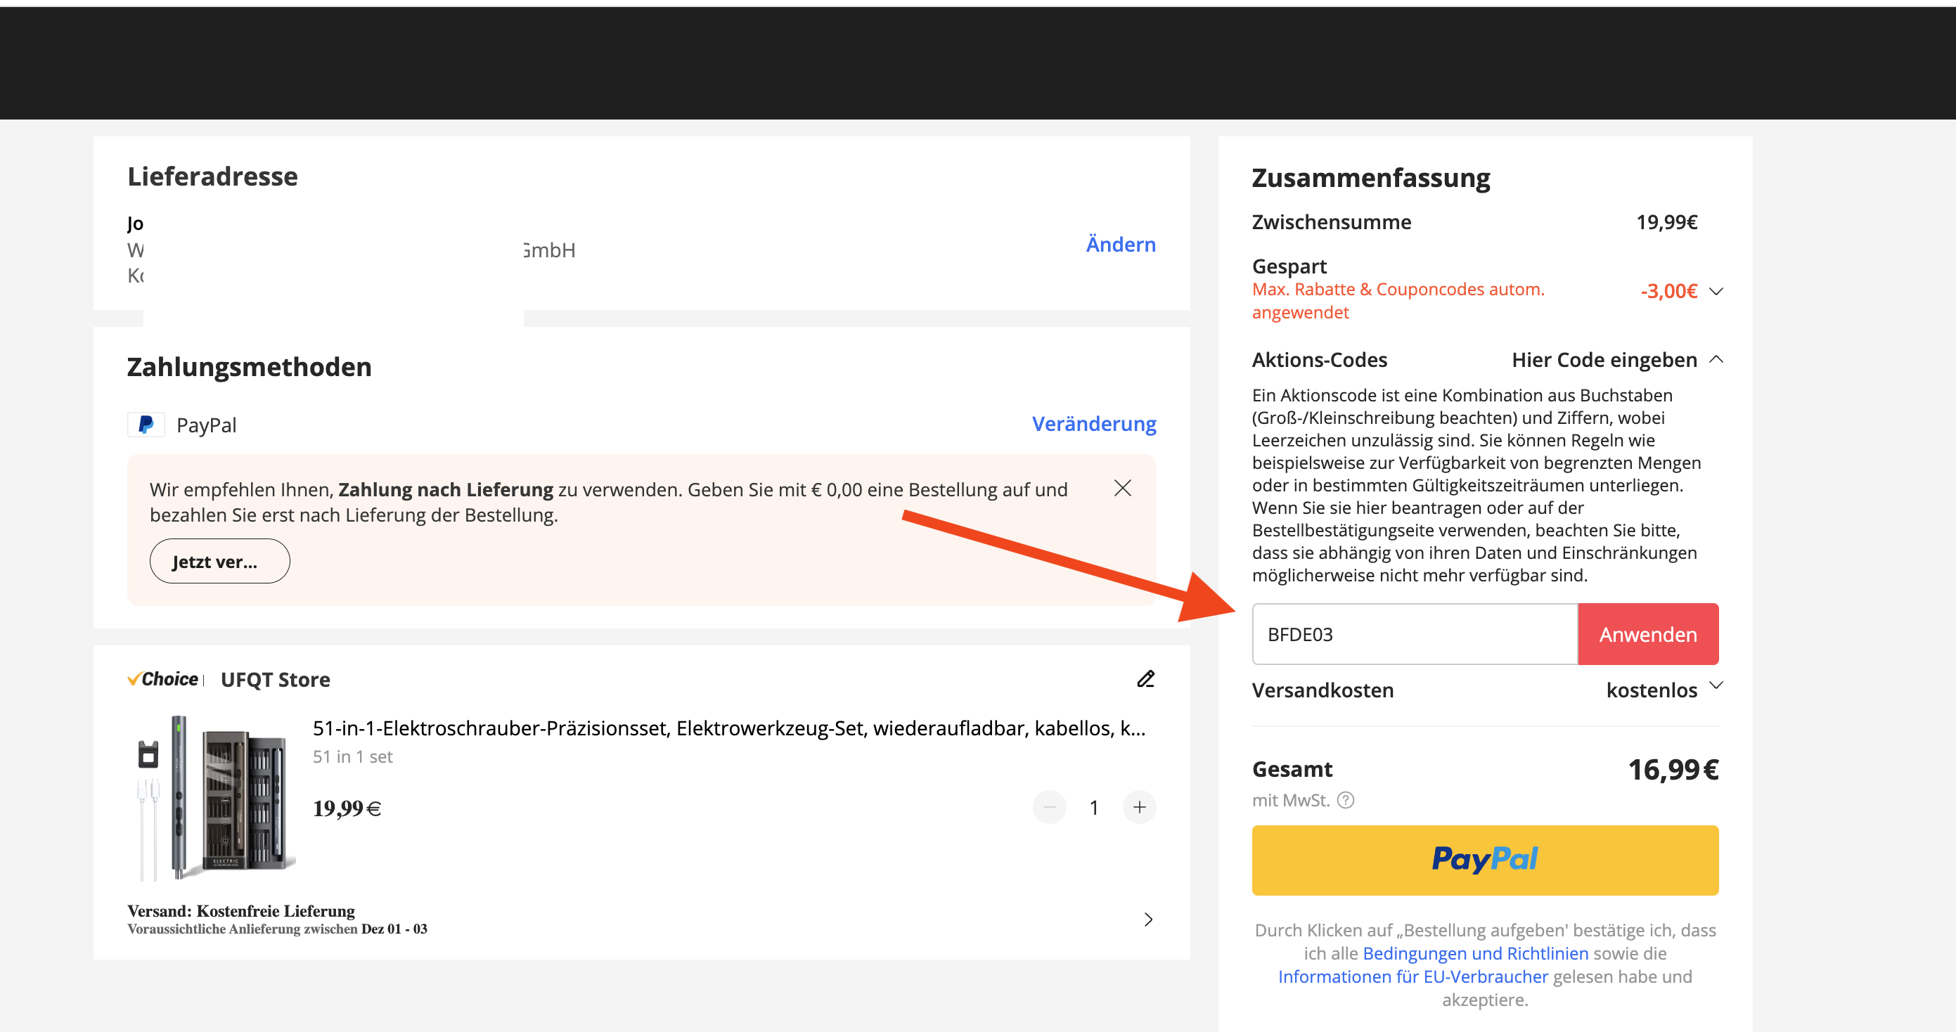Click the Ändern link for delivery address
Screen dimensions: 1956x1032
(1120, 244)
